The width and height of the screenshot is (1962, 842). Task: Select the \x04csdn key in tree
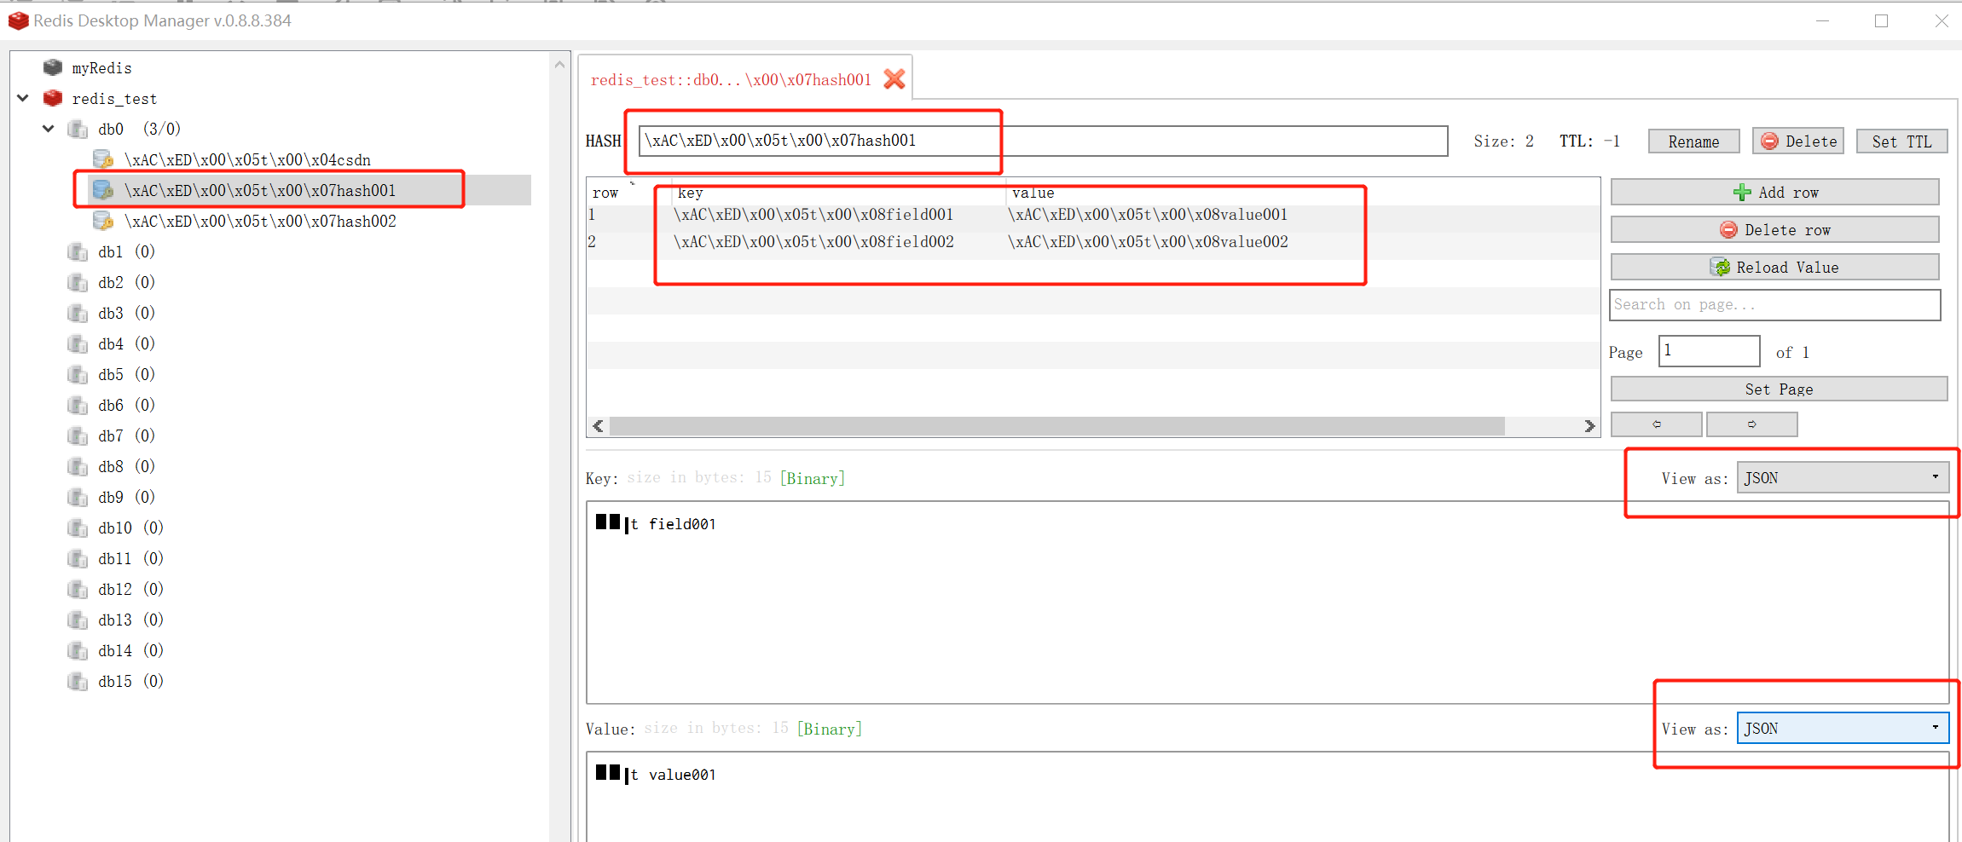247,159
